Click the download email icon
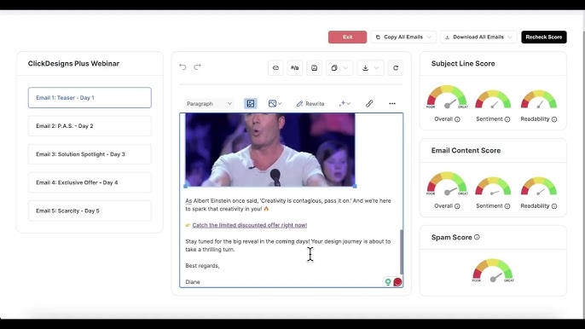Image resolution: width=585 pixels, height=329 pixels. (365, 68)
